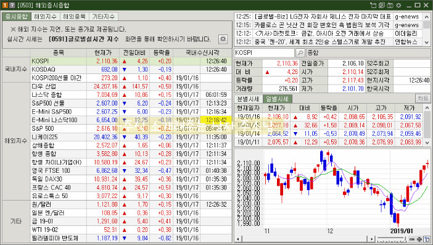This screenshot has width=433, height=245.
Task: Select the 금 19-01 row
Action: click(131, 222)
